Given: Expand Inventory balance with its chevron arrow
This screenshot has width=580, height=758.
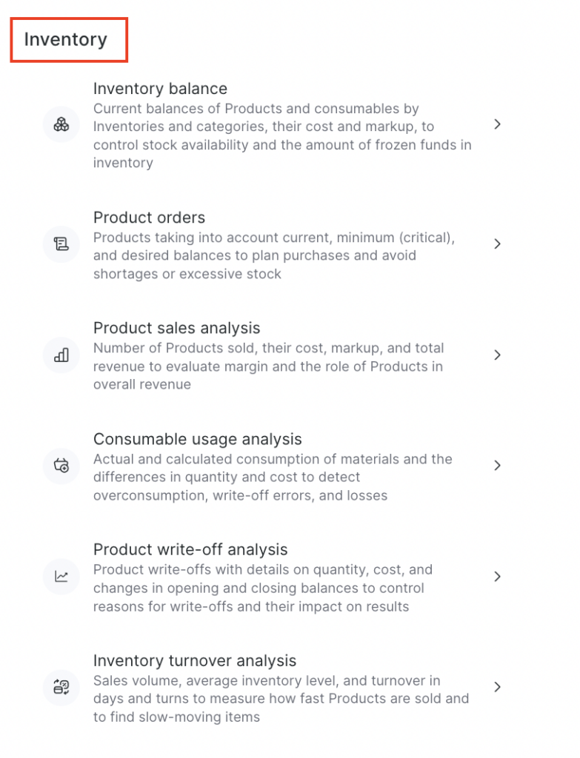Looking at the screenshot, I should [x=498, y=124].
